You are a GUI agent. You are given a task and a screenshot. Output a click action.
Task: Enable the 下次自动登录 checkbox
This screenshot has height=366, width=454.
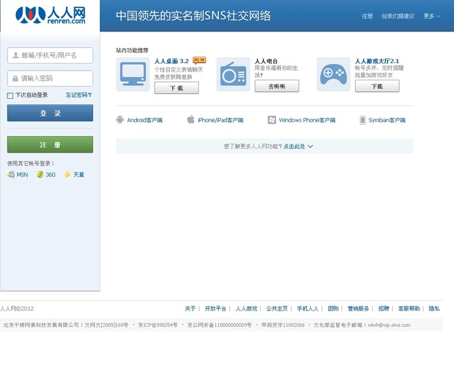(10, 95)
